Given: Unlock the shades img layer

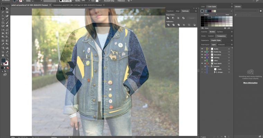Looking at the screenshot, I should pyautogui.click(x=205, y=52).
